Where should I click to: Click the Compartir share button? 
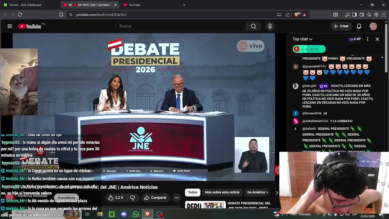click(155, 198)
